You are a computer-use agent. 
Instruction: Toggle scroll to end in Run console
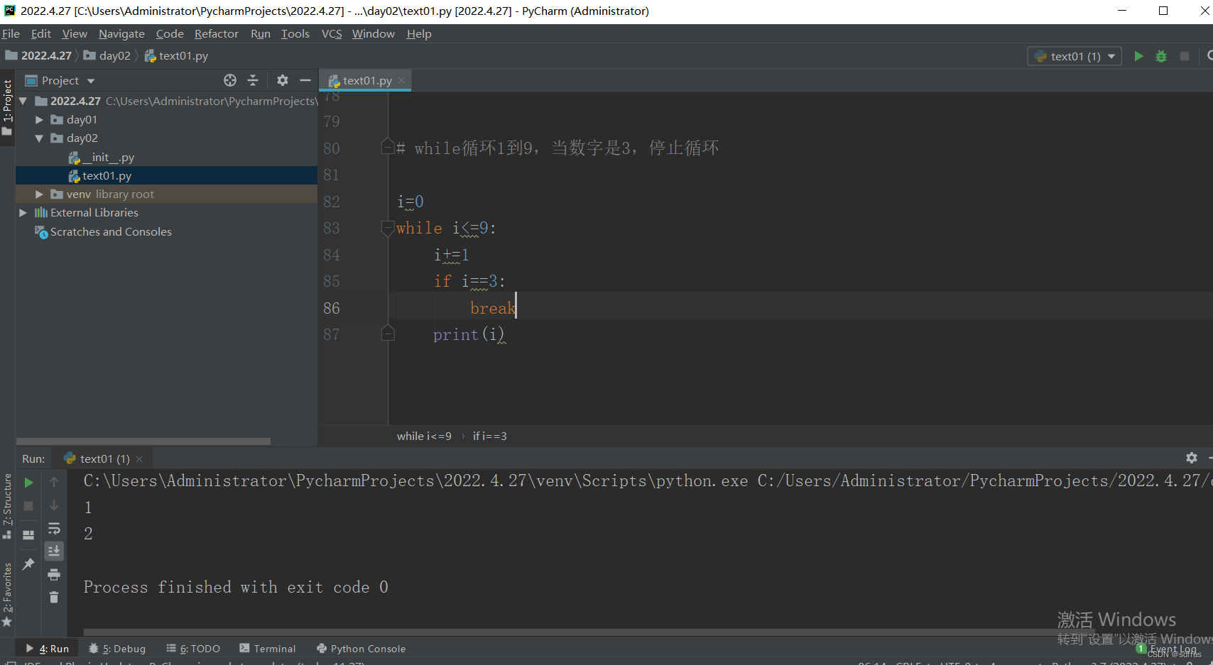(54, 551)
